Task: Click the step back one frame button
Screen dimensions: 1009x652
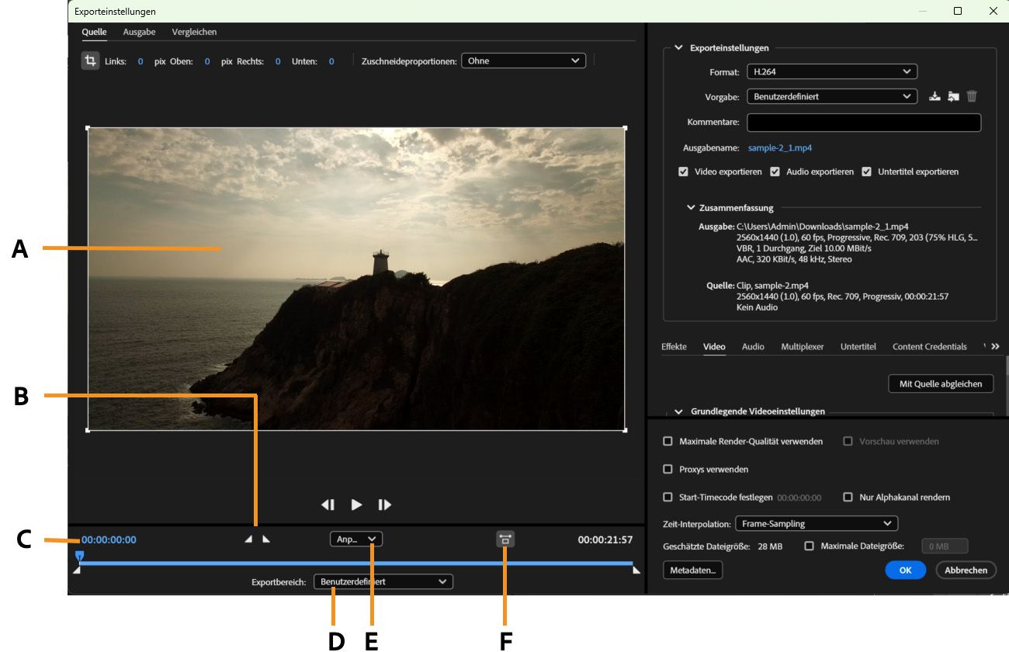Action: click(x=328, y=505)
